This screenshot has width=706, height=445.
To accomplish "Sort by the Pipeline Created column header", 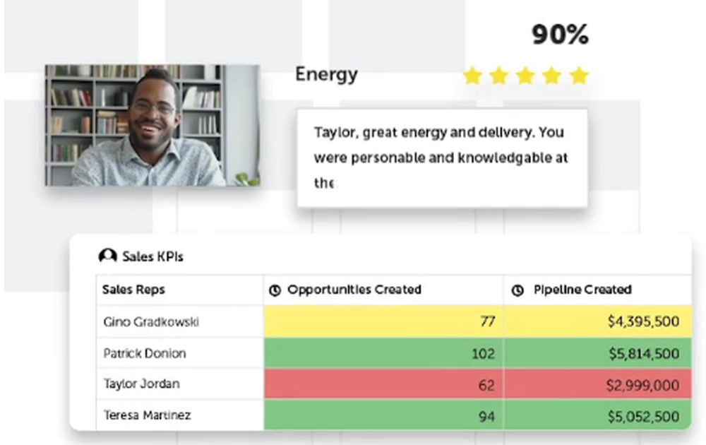I will click(582, 290).
